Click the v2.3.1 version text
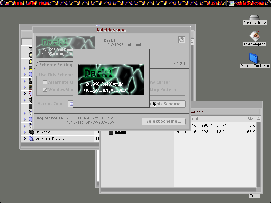 [180, 64]
